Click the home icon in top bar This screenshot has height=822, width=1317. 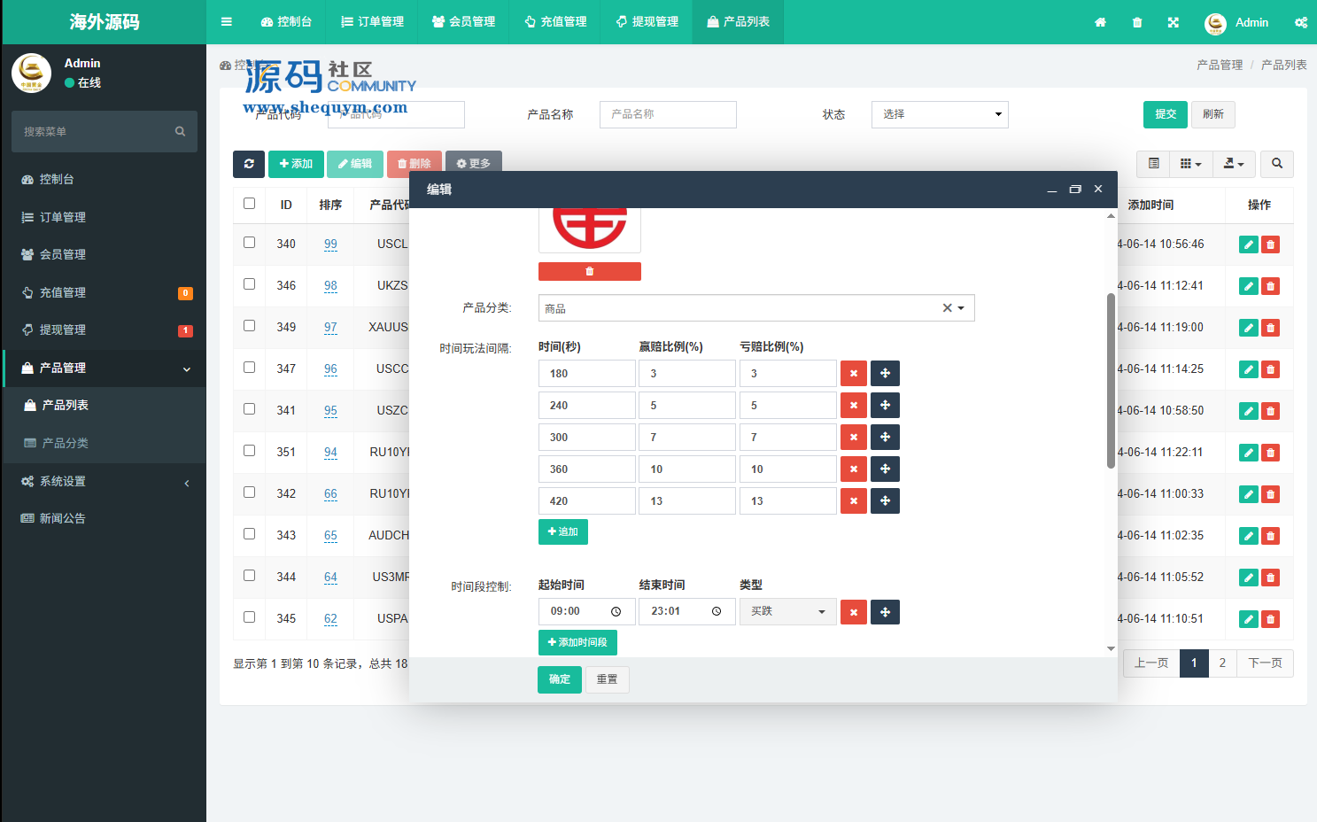pos(1100,22)
